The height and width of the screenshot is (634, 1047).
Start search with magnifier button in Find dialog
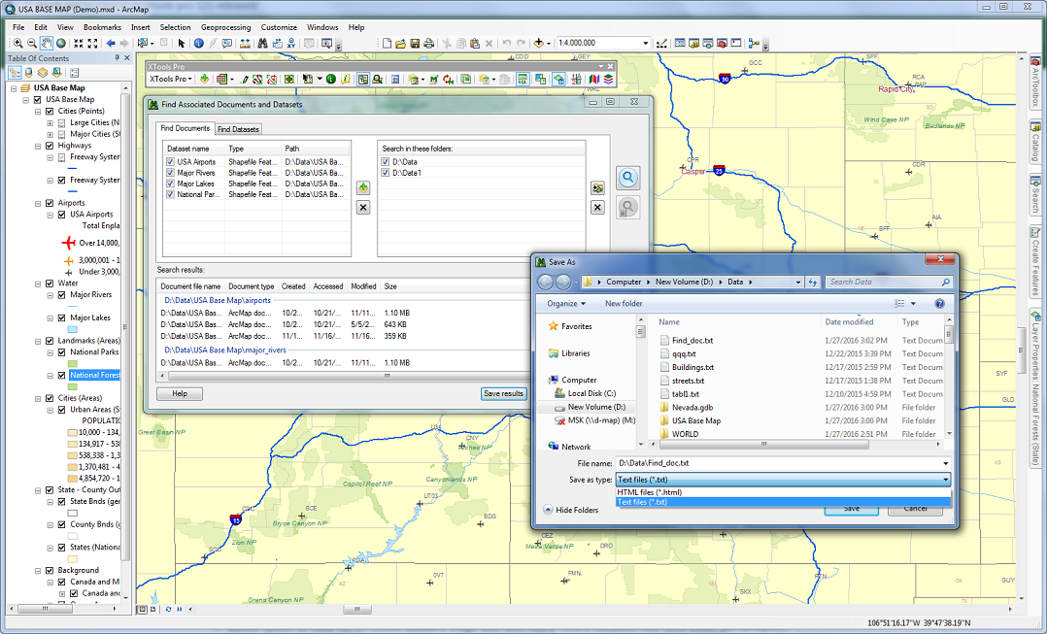coord(627,178)
